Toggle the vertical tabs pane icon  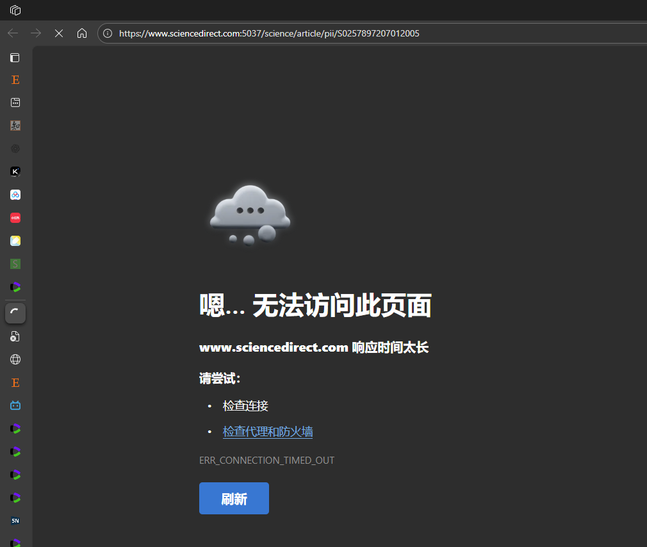point(15,58)
